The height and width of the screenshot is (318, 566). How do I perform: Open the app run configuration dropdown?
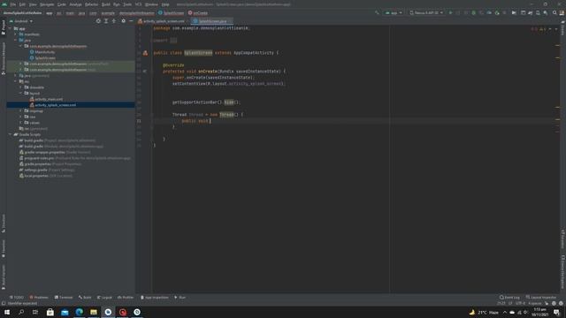point(394,12)
